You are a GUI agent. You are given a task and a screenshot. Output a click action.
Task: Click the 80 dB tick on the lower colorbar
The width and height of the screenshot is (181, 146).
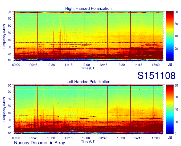coord(176,85)
